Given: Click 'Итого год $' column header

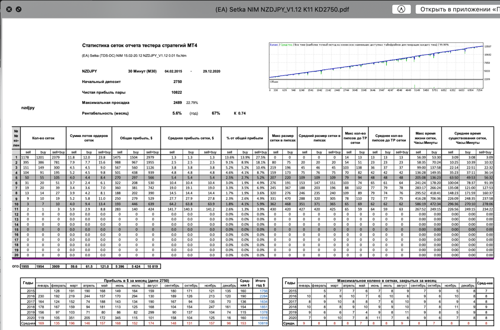Looking at the screenshot, I should 260,283.
